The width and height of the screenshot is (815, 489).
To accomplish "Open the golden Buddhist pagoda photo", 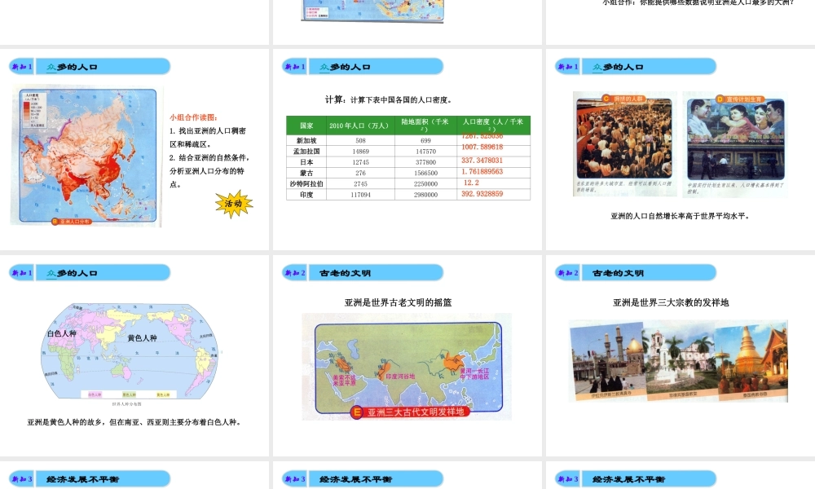I will coord(752,360).
